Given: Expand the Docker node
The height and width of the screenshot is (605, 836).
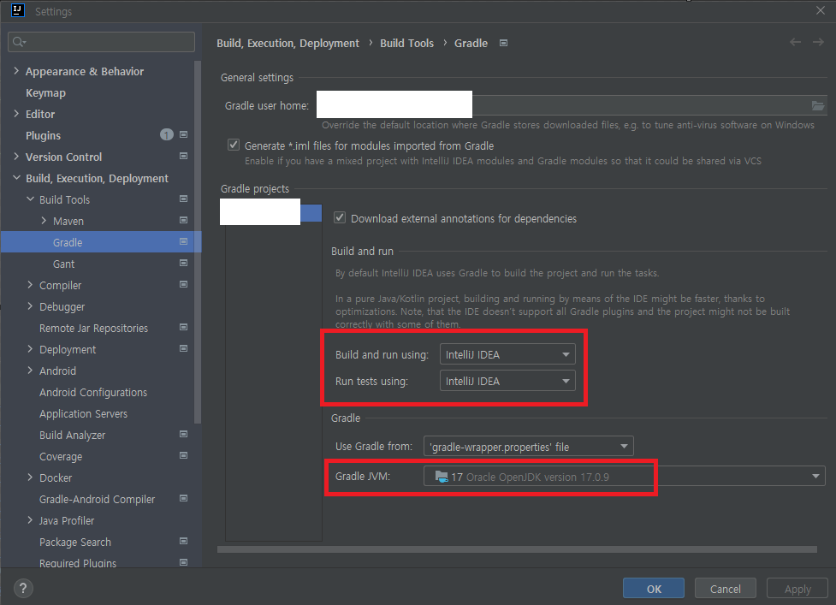Looking at the screenshot, I should (30, 477).
